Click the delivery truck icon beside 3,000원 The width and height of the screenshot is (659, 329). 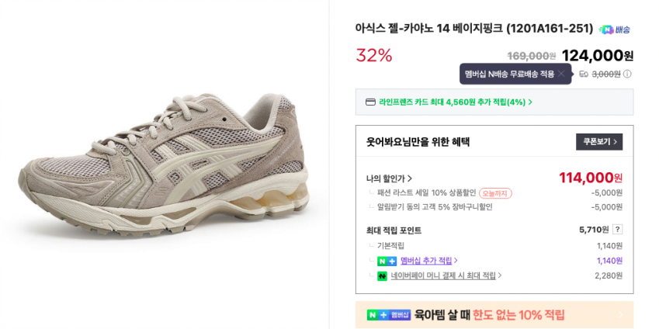(x=584, y=74)
